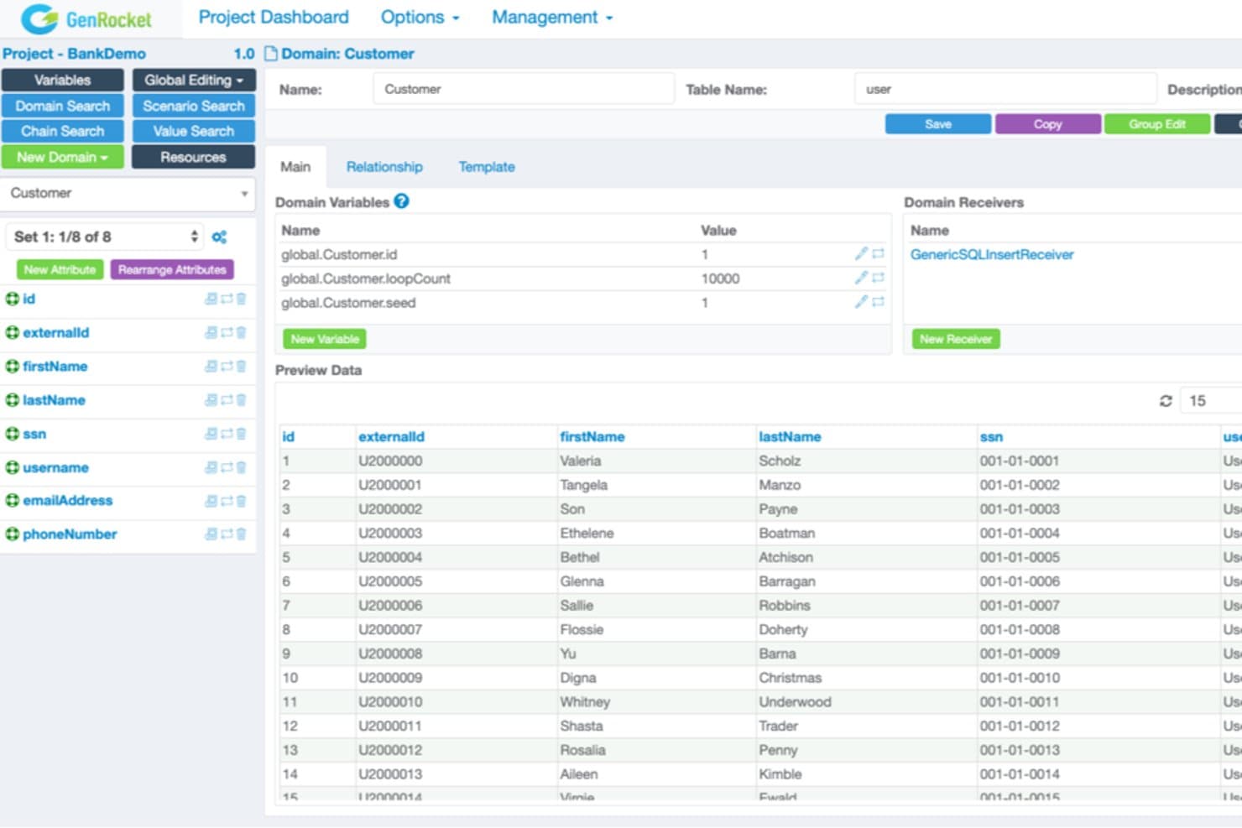
Task: Click the arrows icon in the firstName row
Action: [227, 366]
